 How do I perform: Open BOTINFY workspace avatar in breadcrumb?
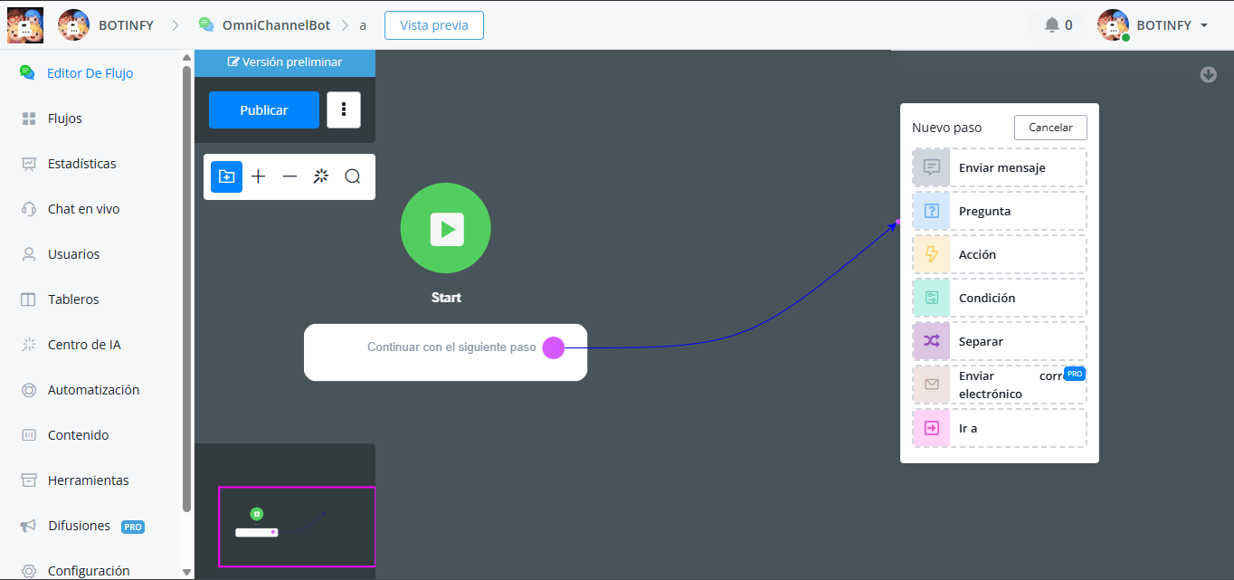(73, 25)
